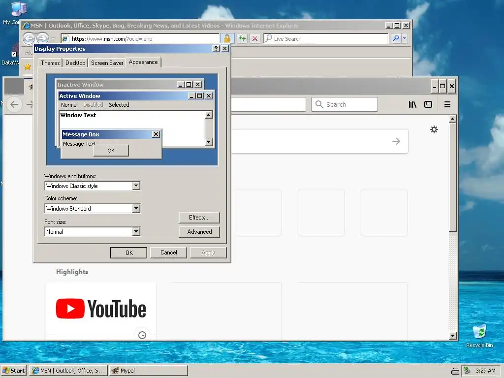The height and width of the screenshot is (378, 504).
Task: Open the Mypal hamburger menu
Action: point(447,104)
